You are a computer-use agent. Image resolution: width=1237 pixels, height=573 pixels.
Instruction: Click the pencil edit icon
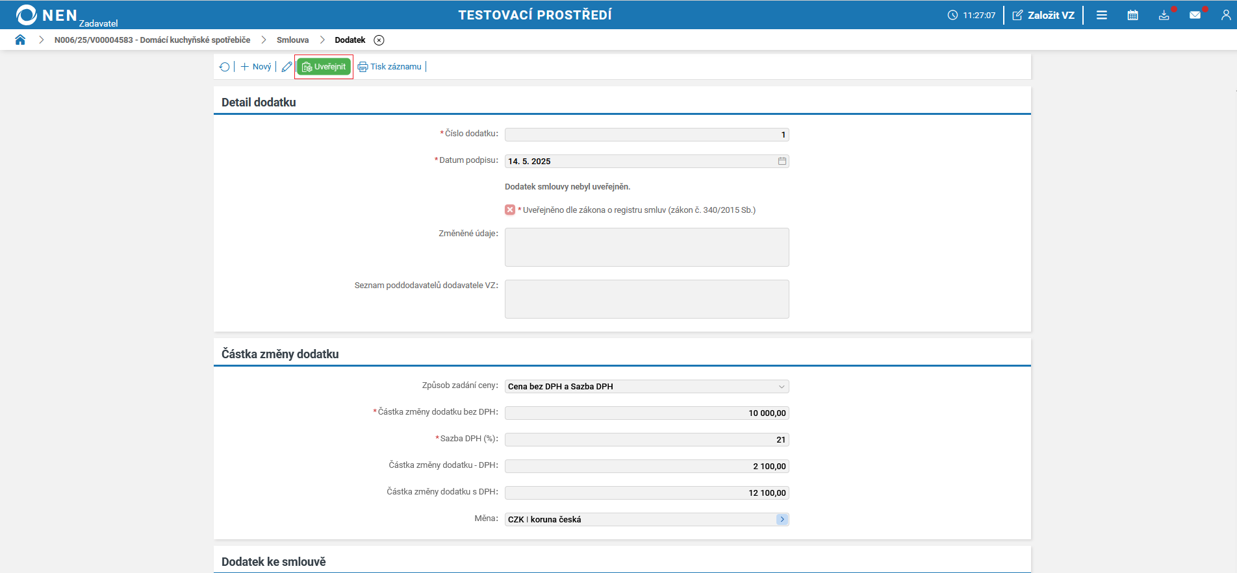point(287,67)
